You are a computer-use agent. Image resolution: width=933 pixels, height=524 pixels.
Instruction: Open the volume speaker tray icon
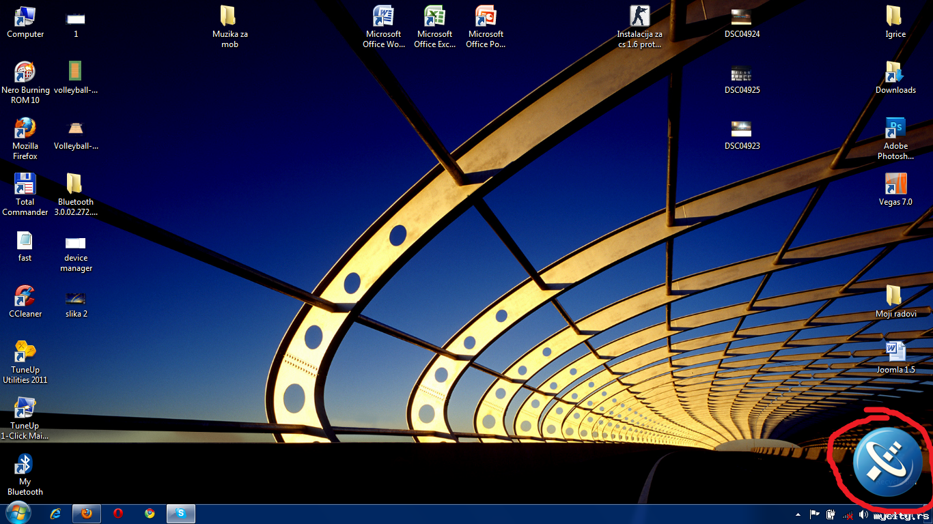(863, 514)
